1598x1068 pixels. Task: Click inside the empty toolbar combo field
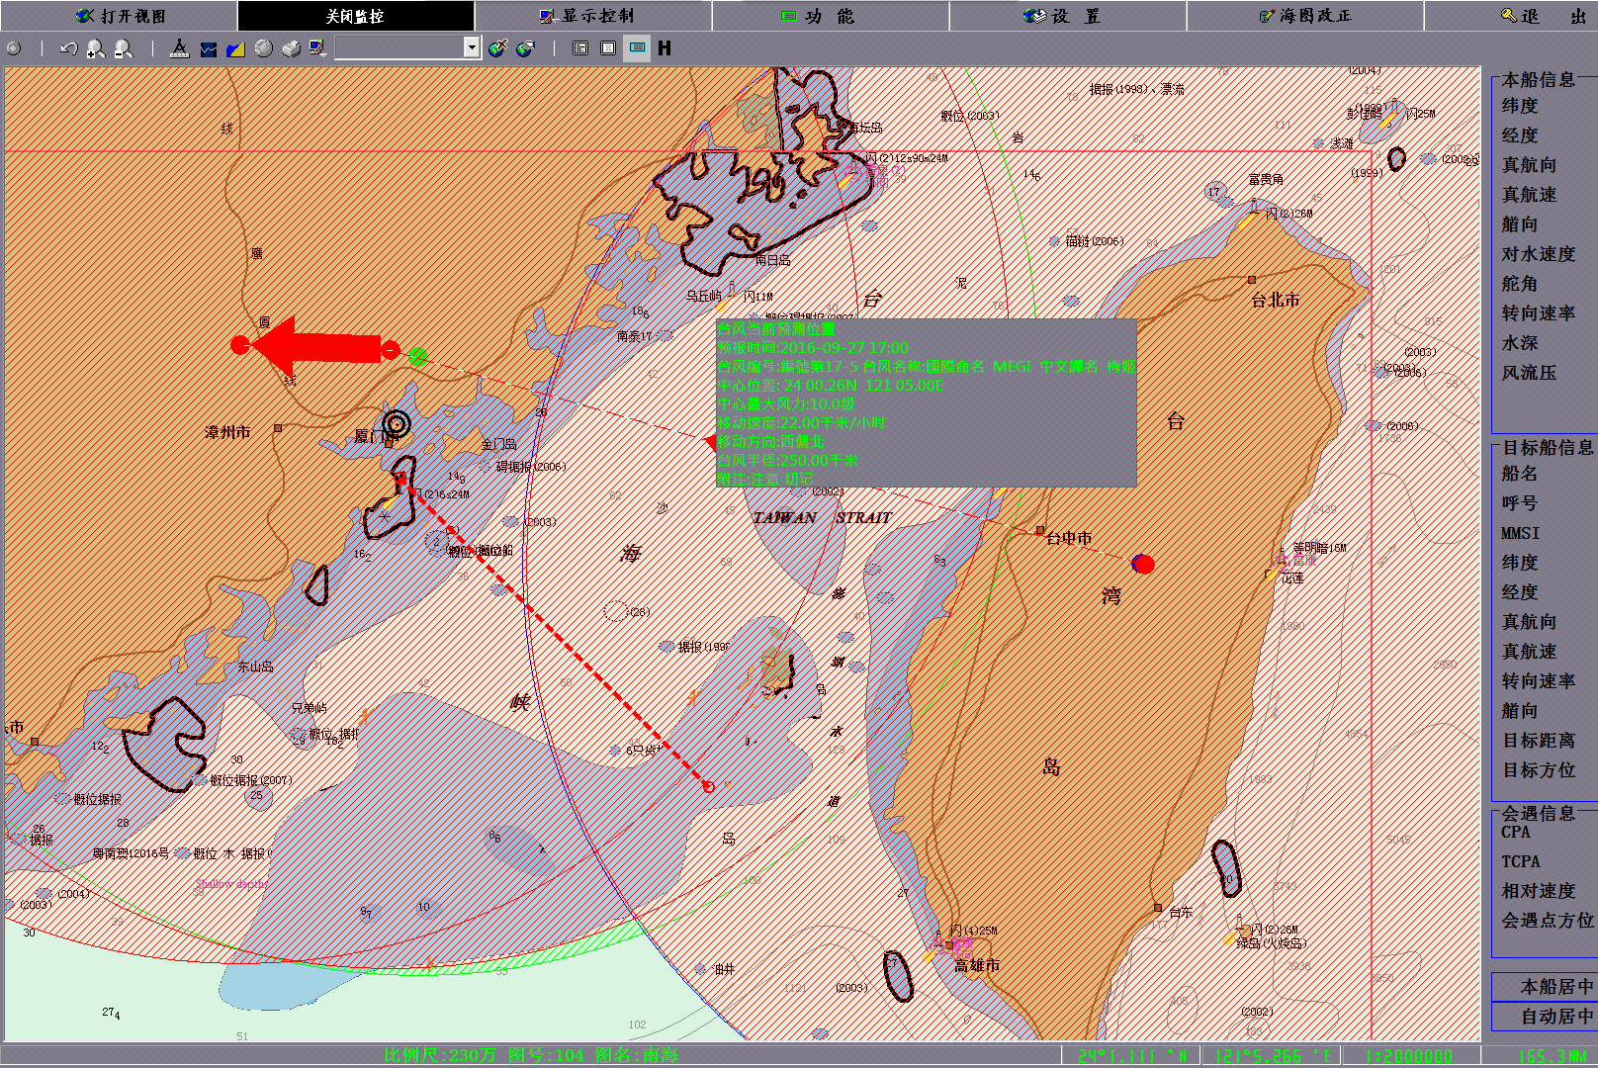pyautogui.click(x=399, y=47)
